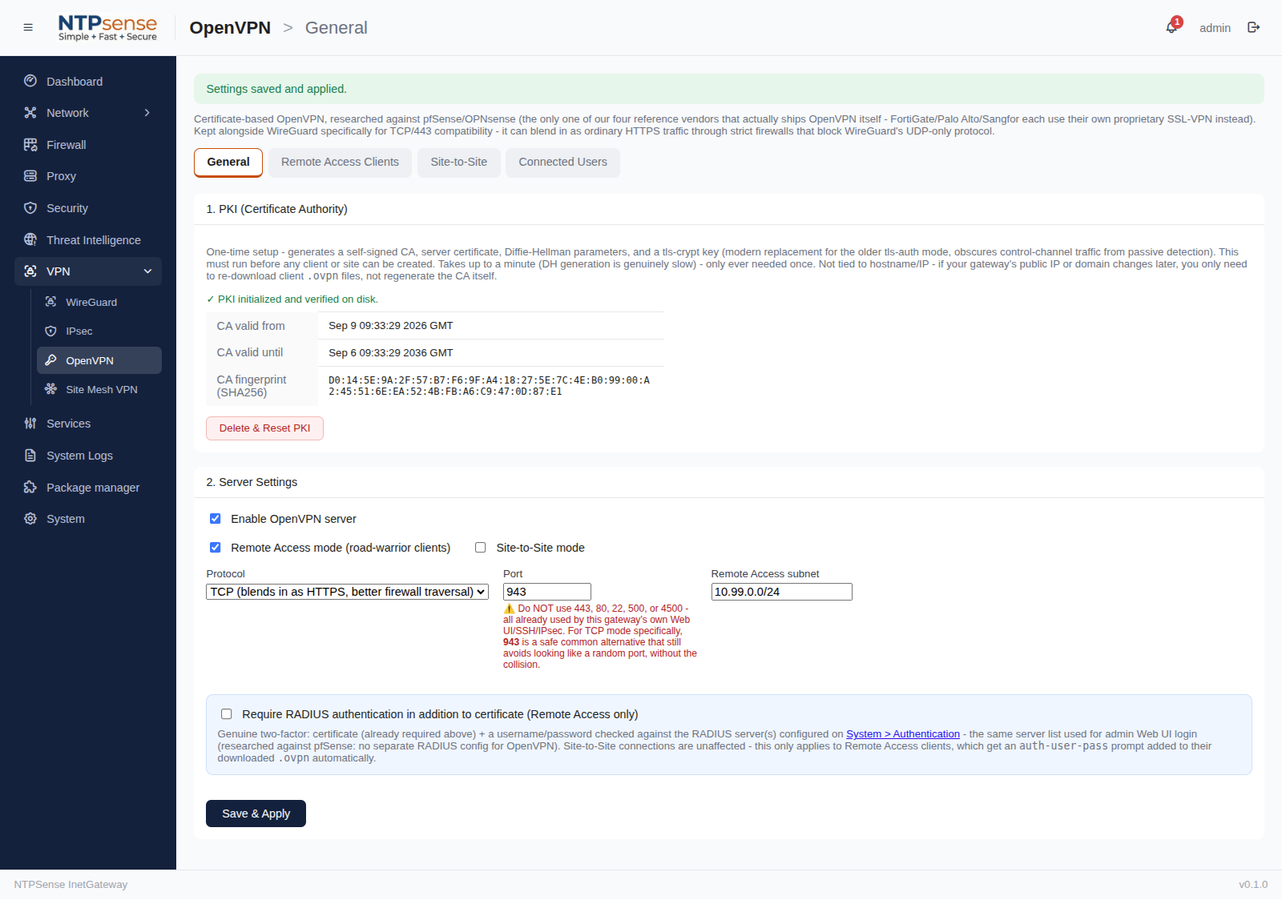Screen dimensions: 1282x900
Task: Click the NTPsense logo
Action: tap(107, 27)
